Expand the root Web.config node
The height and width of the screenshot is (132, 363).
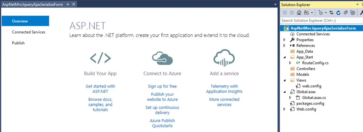[x=285, y=109]
